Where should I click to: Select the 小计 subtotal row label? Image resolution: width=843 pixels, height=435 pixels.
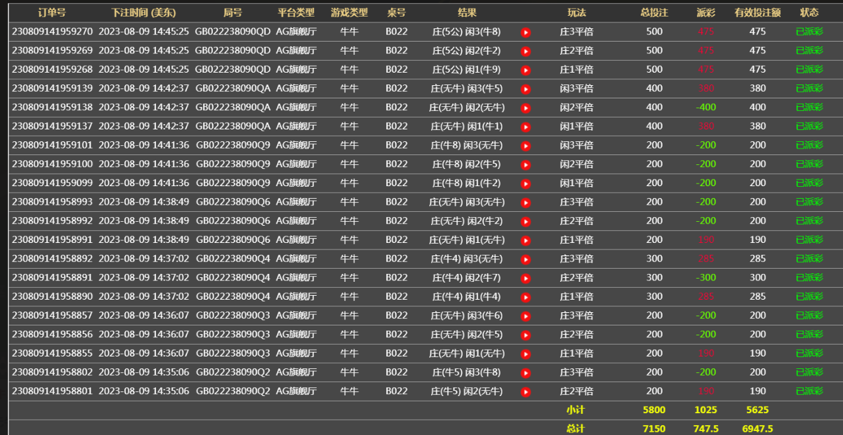(575, 410)
